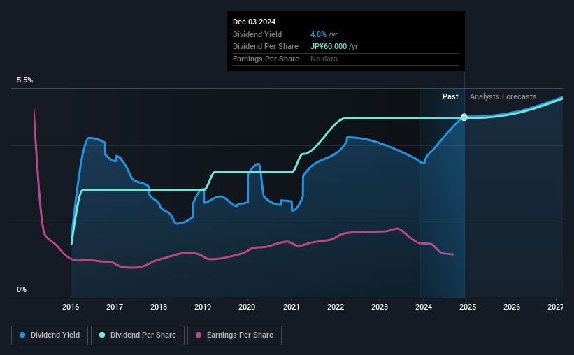Click the highlighted data point marker at Dec 2024
The image size is (574, 355).
[x=464, y=117]
